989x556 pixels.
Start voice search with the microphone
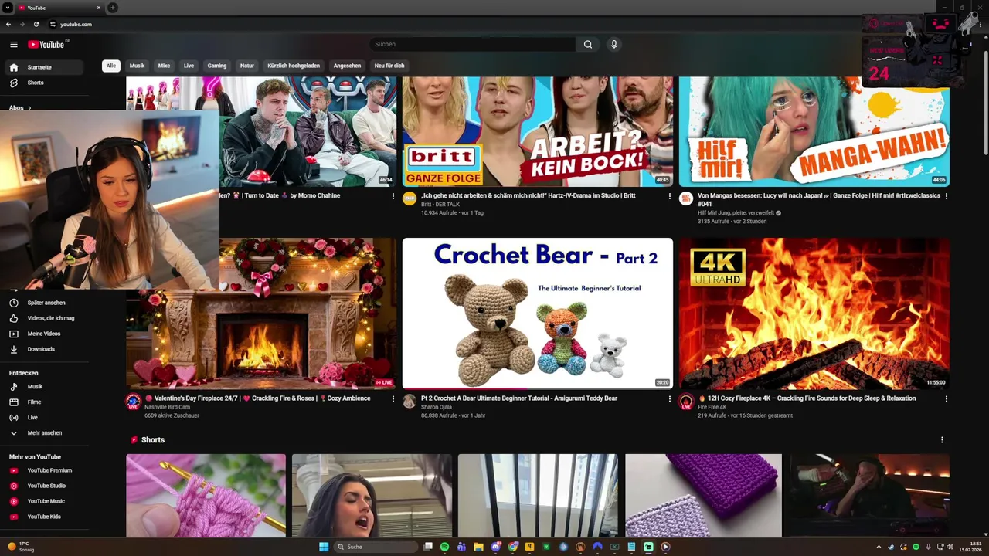[614, 44]
